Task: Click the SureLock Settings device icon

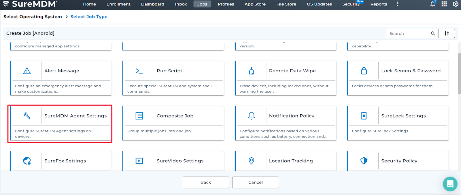Action: (364, 116)
